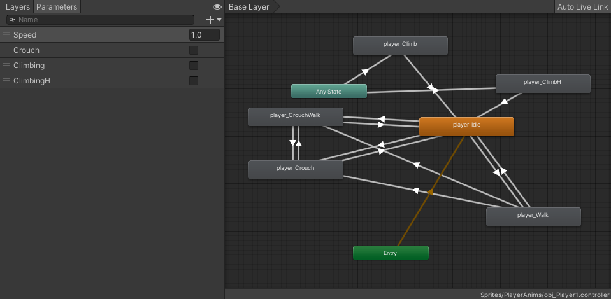Image resolution: width=611 pixels, height=299 pixels.
Task: Grab the drag handle beside Speed parameter
Action: [x=6, y=35]
